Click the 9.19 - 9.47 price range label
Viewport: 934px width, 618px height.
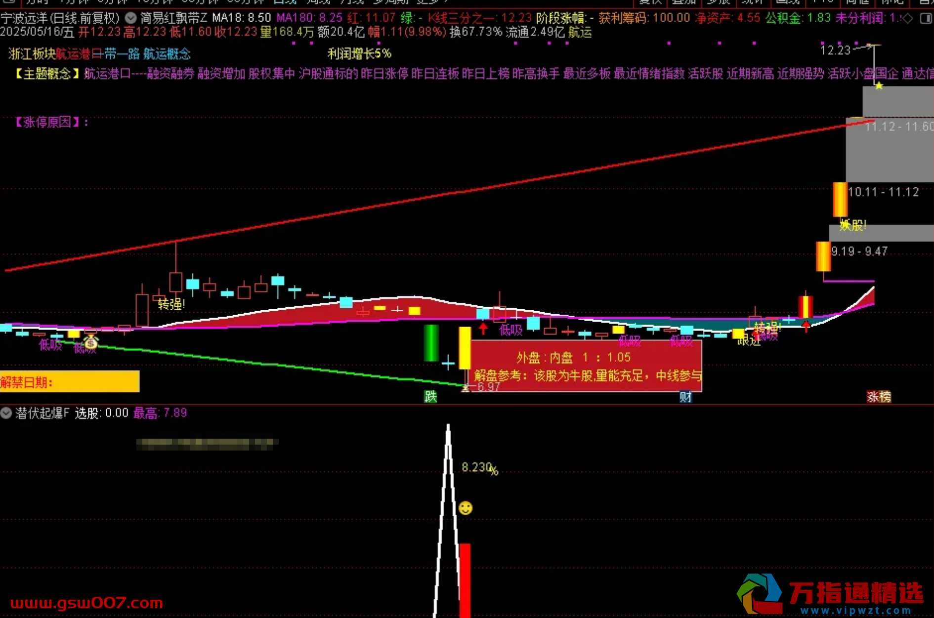pos(859,251)
